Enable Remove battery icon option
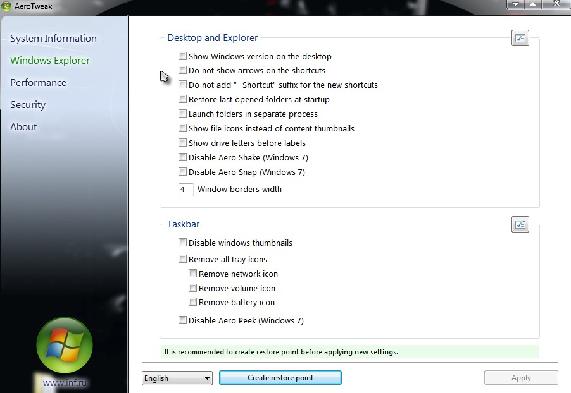This screenshot has width=571, height=393. coord(192,302)
